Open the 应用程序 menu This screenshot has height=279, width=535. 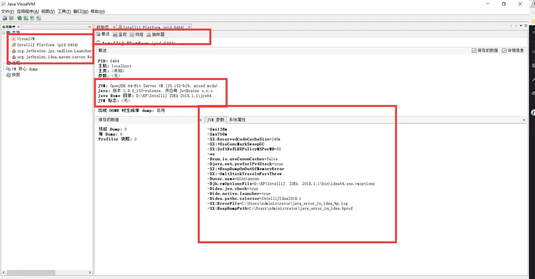(x=28, y=12)
